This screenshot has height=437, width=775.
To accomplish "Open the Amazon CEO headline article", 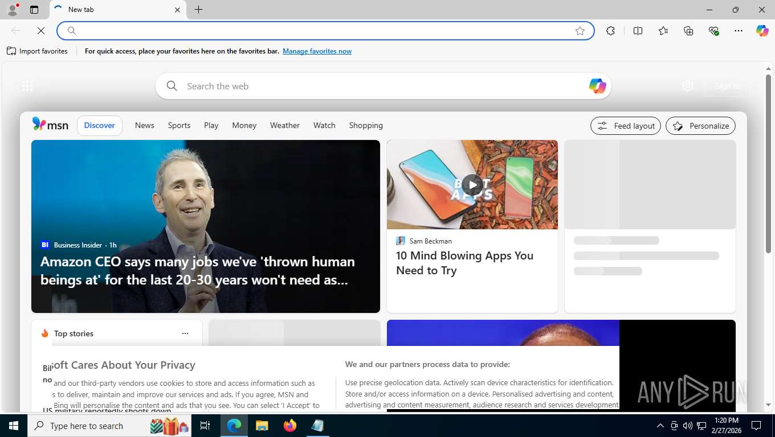I will tap(198, 271).
